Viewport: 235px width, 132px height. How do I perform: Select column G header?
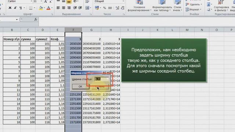[x=91, y=30]
